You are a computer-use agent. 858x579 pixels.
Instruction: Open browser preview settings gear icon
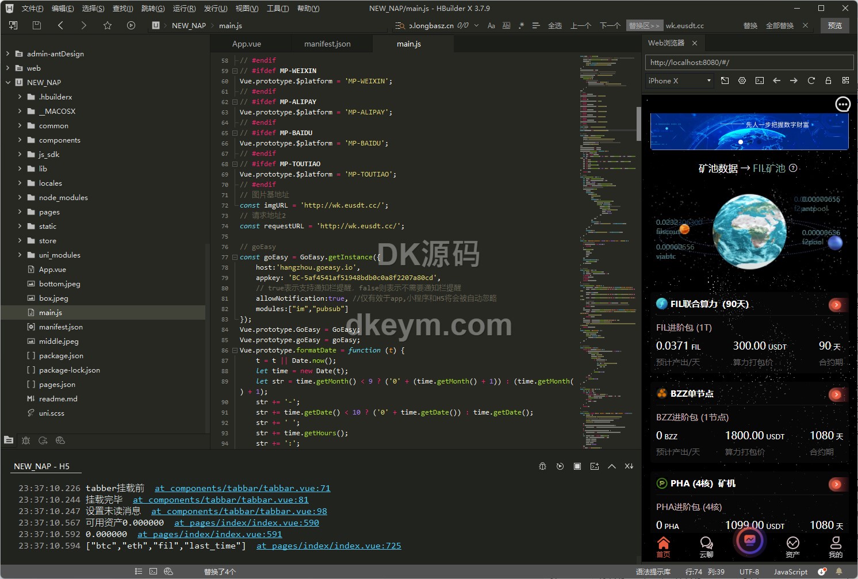click(742, 80)
